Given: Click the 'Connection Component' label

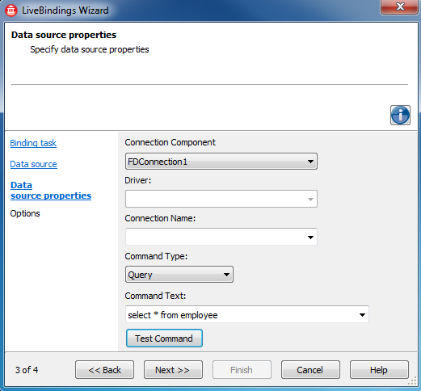Looking at the screenshot, I should (x=170, y=142).
